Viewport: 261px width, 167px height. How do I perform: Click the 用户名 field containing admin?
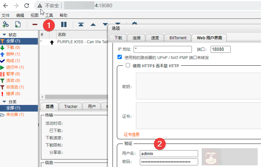pyautogui.click(x=169, y=153)
